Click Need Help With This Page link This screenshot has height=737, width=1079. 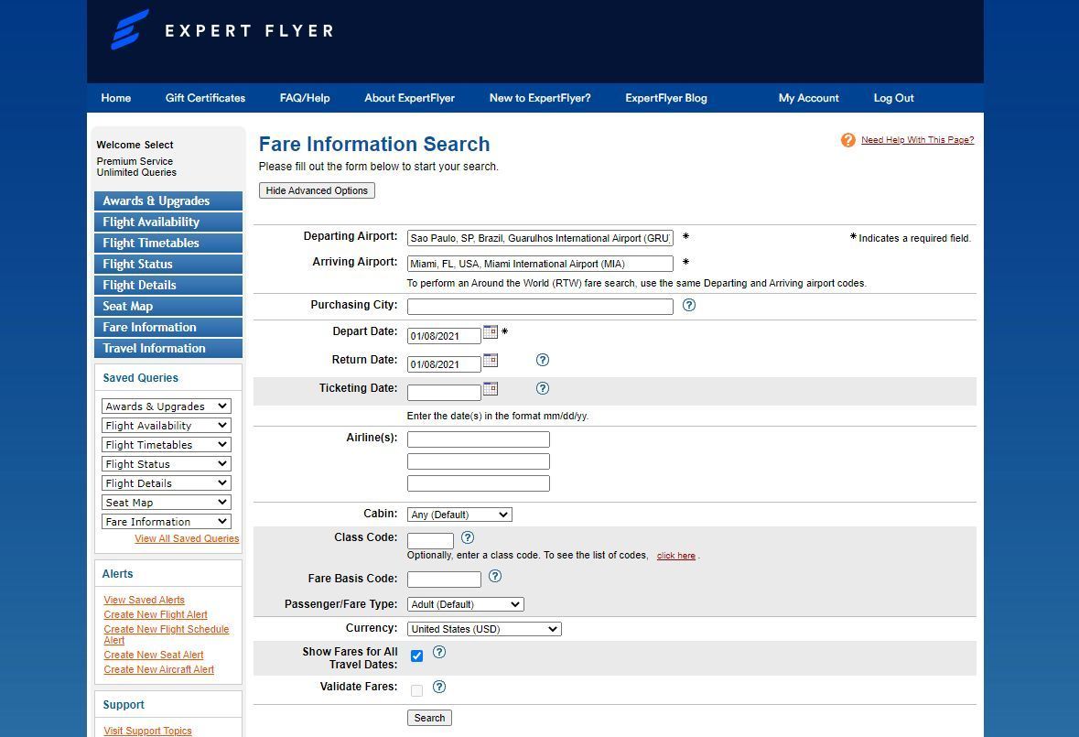[917, 140]
